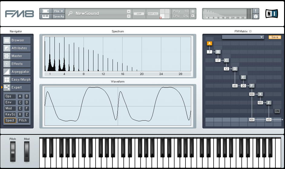Show the keyboard view icon in header
285x169 pixels.
[x=46, y=16]
